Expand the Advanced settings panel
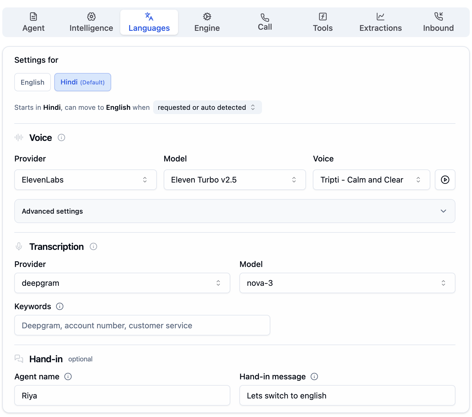Viewport: 472px width, 417px height. (235, 211)
